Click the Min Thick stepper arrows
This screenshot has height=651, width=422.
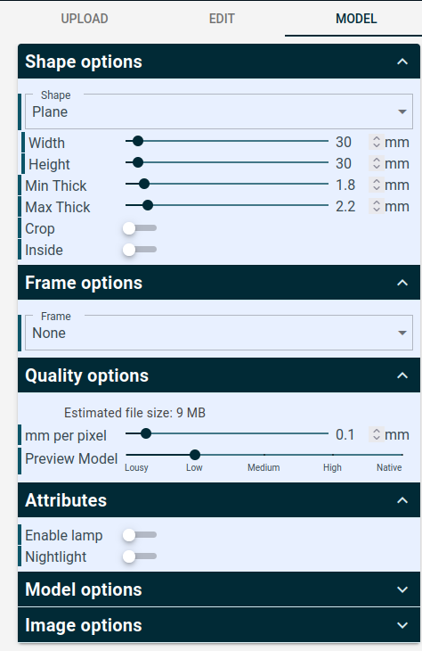pyautogui.click(x=377, y=185)
